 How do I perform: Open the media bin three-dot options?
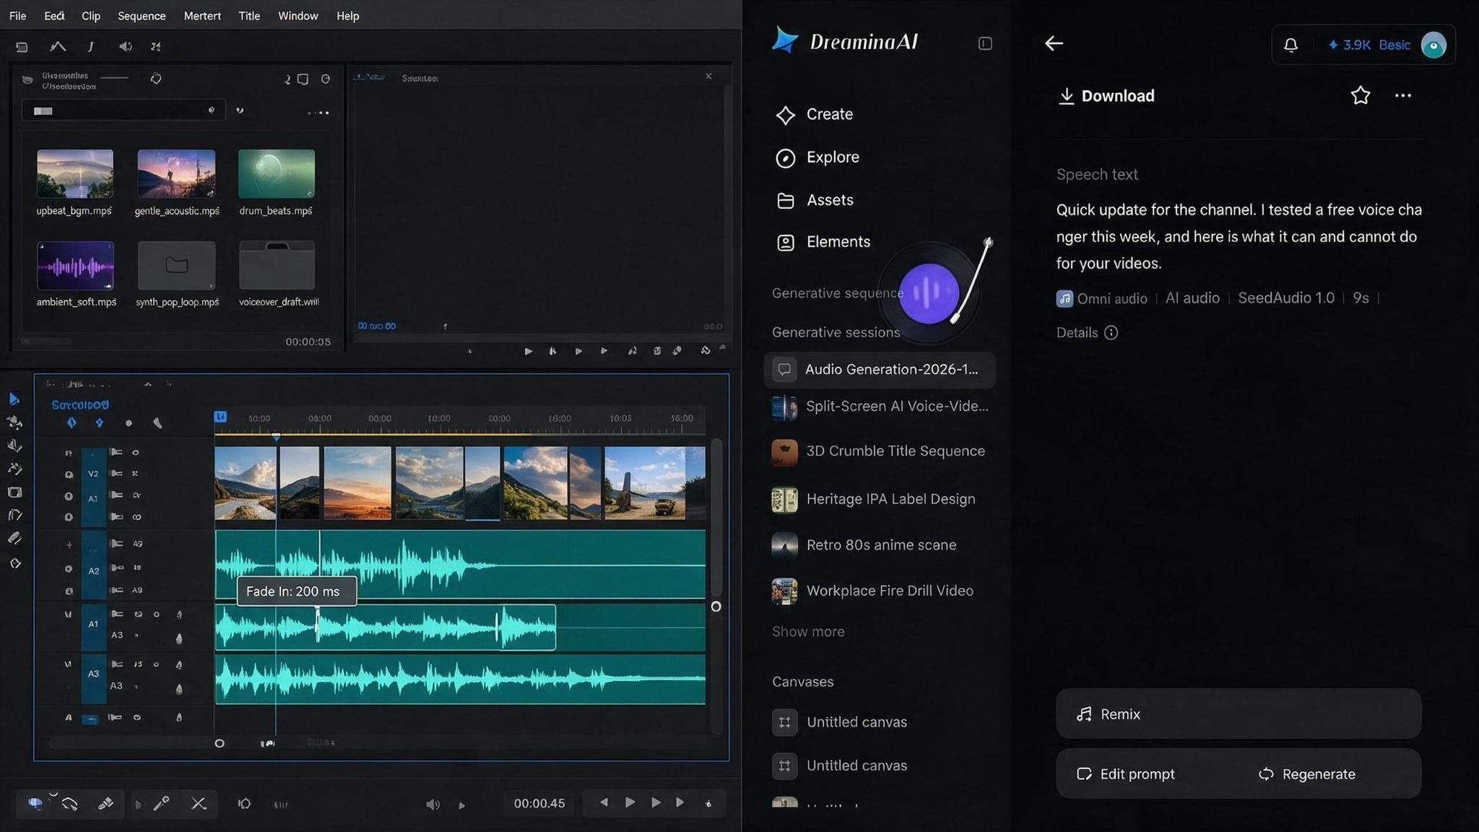318,113
